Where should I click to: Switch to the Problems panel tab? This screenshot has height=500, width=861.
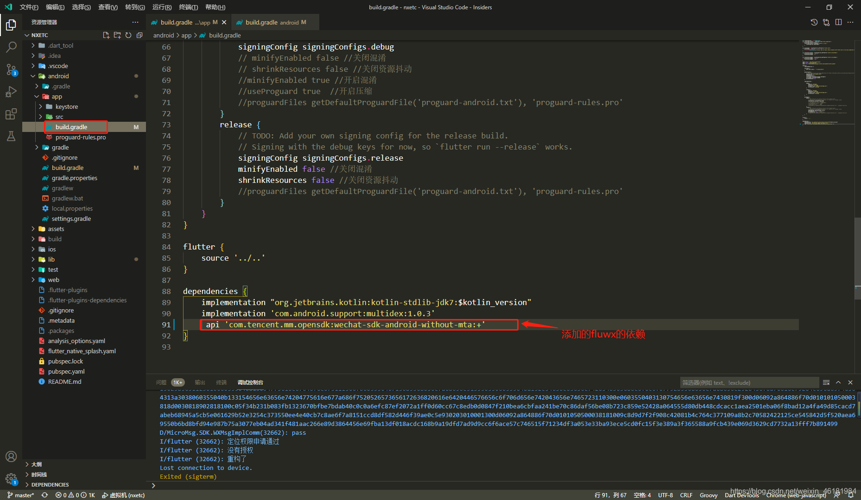161,382
